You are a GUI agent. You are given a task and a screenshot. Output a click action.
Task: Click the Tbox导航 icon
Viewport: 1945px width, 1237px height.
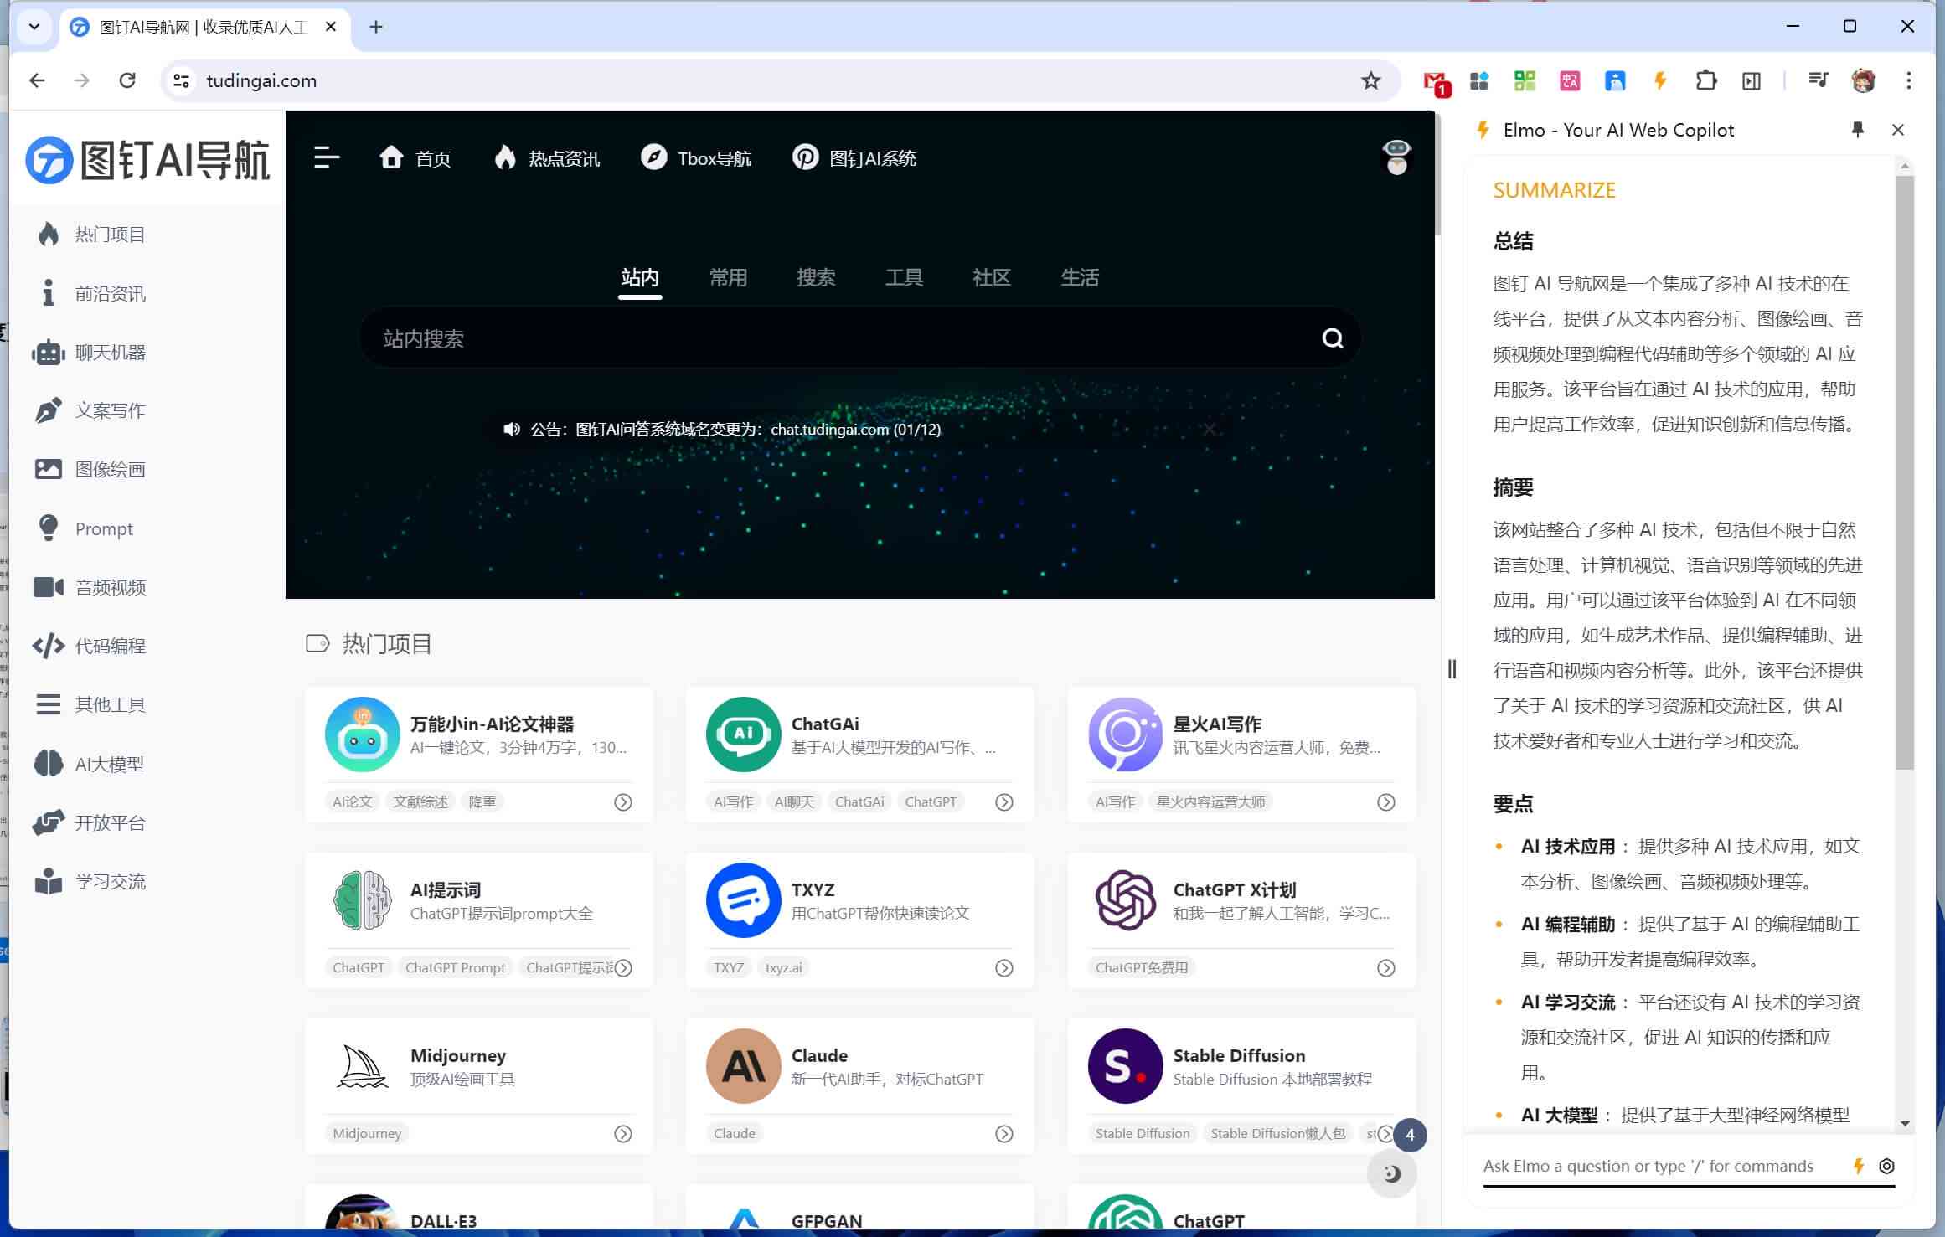tap(651, 157)
